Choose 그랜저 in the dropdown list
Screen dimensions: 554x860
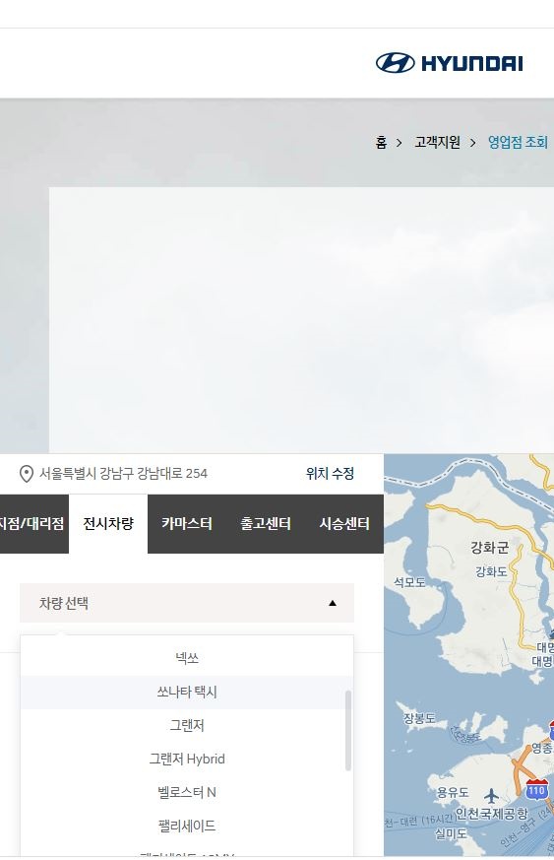pos(187,726)
